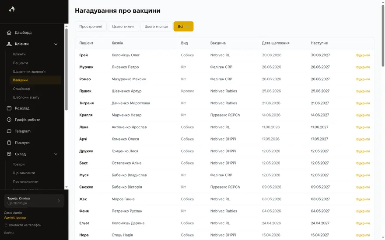Click vaccine Пуревакс RCPCh in Крапля row
Viewport: 385px width, 240px height.
(225, 115)
